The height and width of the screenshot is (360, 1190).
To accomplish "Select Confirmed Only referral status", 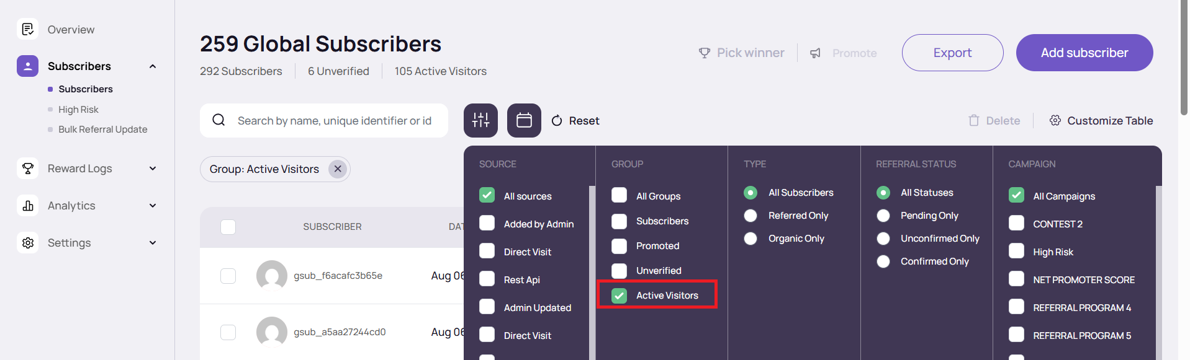I will tap(883, 261).
